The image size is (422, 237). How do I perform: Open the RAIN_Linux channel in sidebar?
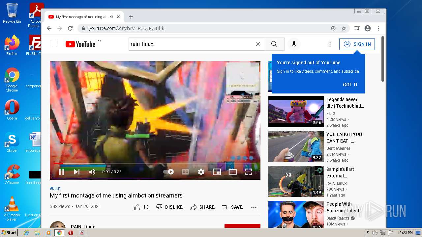(337, 183)
